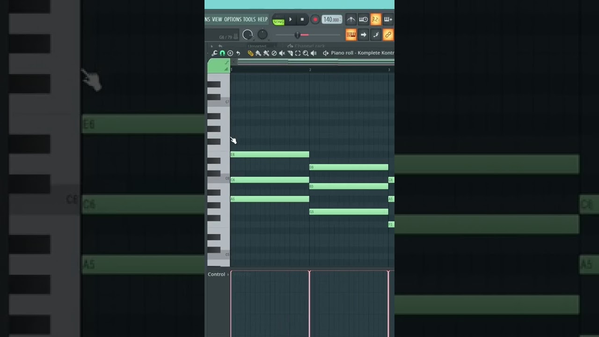The image size is (599, 337).
Task: Open the VIEW menu
Action: tap(217, 20)
